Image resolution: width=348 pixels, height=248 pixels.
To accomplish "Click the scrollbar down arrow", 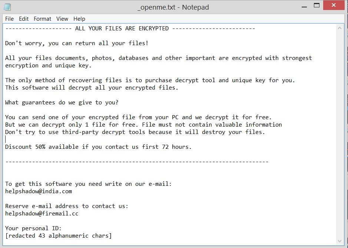I will pyautogui.click(x=340, y=240).
